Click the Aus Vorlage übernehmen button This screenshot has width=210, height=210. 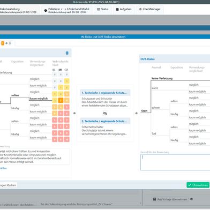171,199
